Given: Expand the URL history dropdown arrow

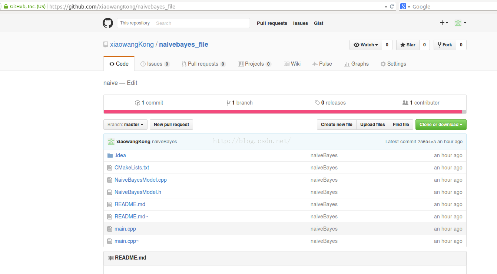Looking at the screenshot, I should click(x=386, y=7).
